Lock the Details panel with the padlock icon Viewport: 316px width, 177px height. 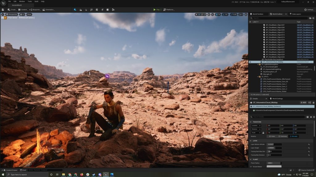[x=314, y=102]
